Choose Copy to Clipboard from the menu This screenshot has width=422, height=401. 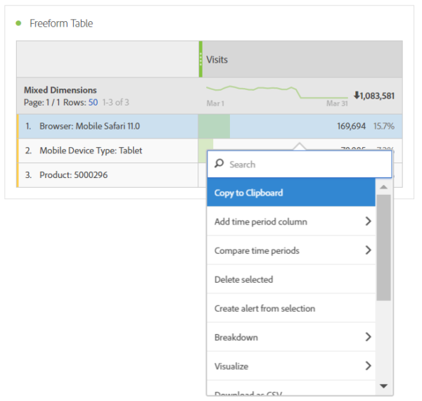coord(290,193)
